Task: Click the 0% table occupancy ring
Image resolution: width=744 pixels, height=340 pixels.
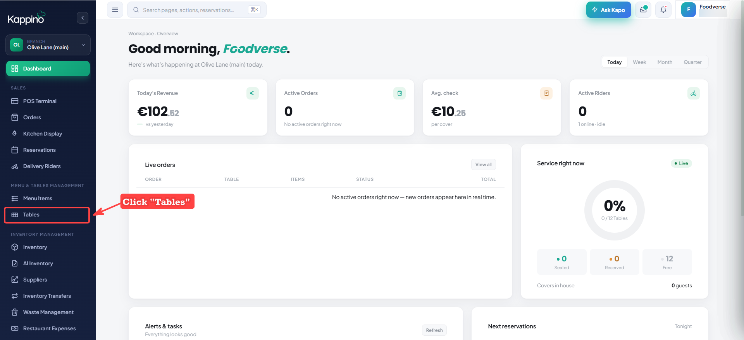Action: point(614,210)
